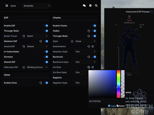Open Ragdolls Style dropdown
This screenshot has width=154, height=115.
coord(82,83)
